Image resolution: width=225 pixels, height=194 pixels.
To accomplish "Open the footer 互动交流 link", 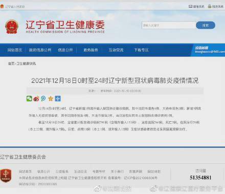I will click(80, 171).
